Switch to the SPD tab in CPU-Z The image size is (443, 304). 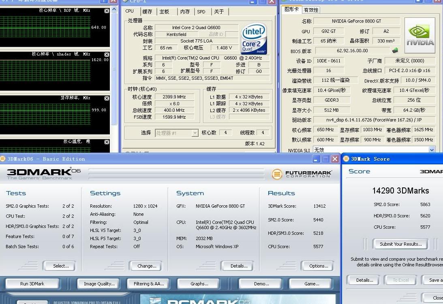201,12
